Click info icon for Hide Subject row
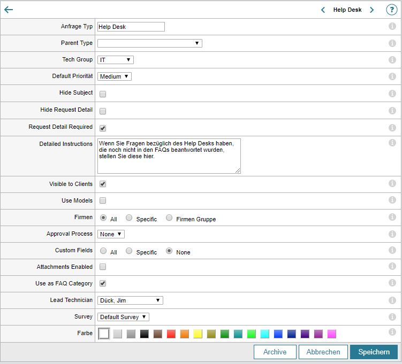Screen dimensions: 402x364 pos(392,93)
